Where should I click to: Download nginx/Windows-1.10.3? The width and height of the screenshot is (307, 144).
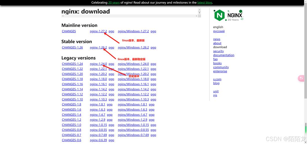tap(133, 99)
